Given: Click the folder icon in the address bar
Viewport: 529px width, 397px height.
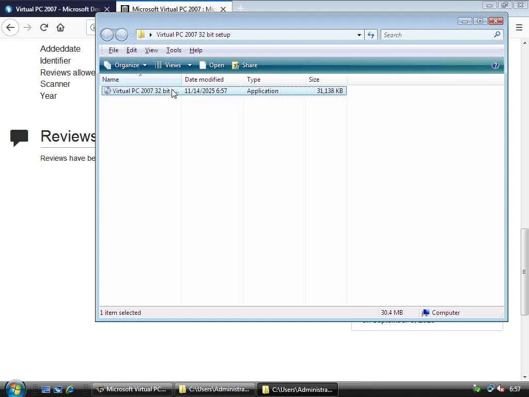Looking at the screenshot, I should click(x=142, y=35).
